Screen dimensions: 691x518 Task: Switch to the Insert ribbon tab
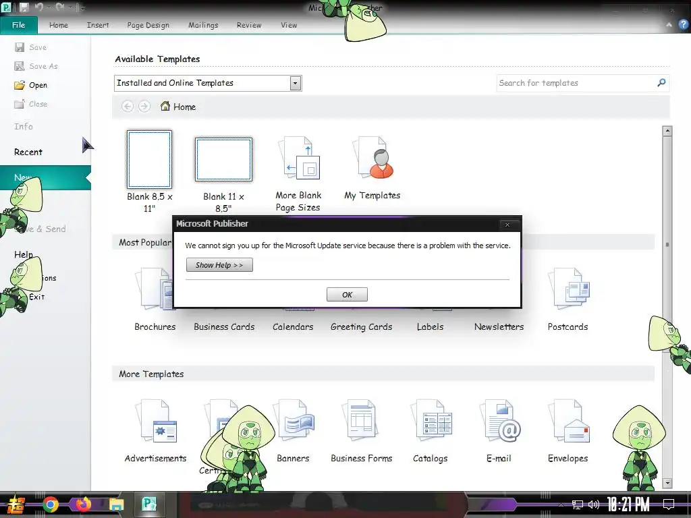pos(98,25)
